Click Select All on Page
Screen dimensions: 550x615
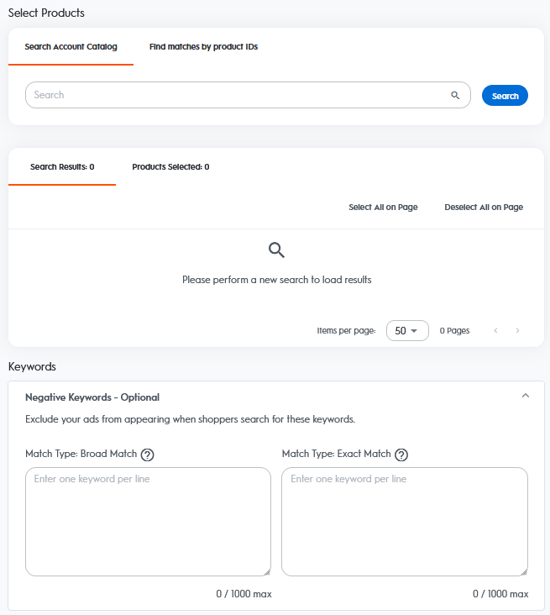[x=383, y=208]
